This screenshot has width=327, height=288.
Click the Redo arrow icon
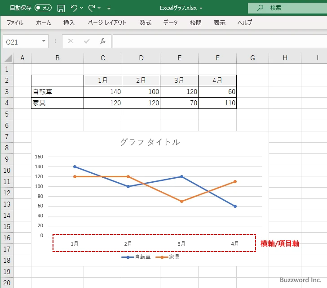tap(92, 8)
